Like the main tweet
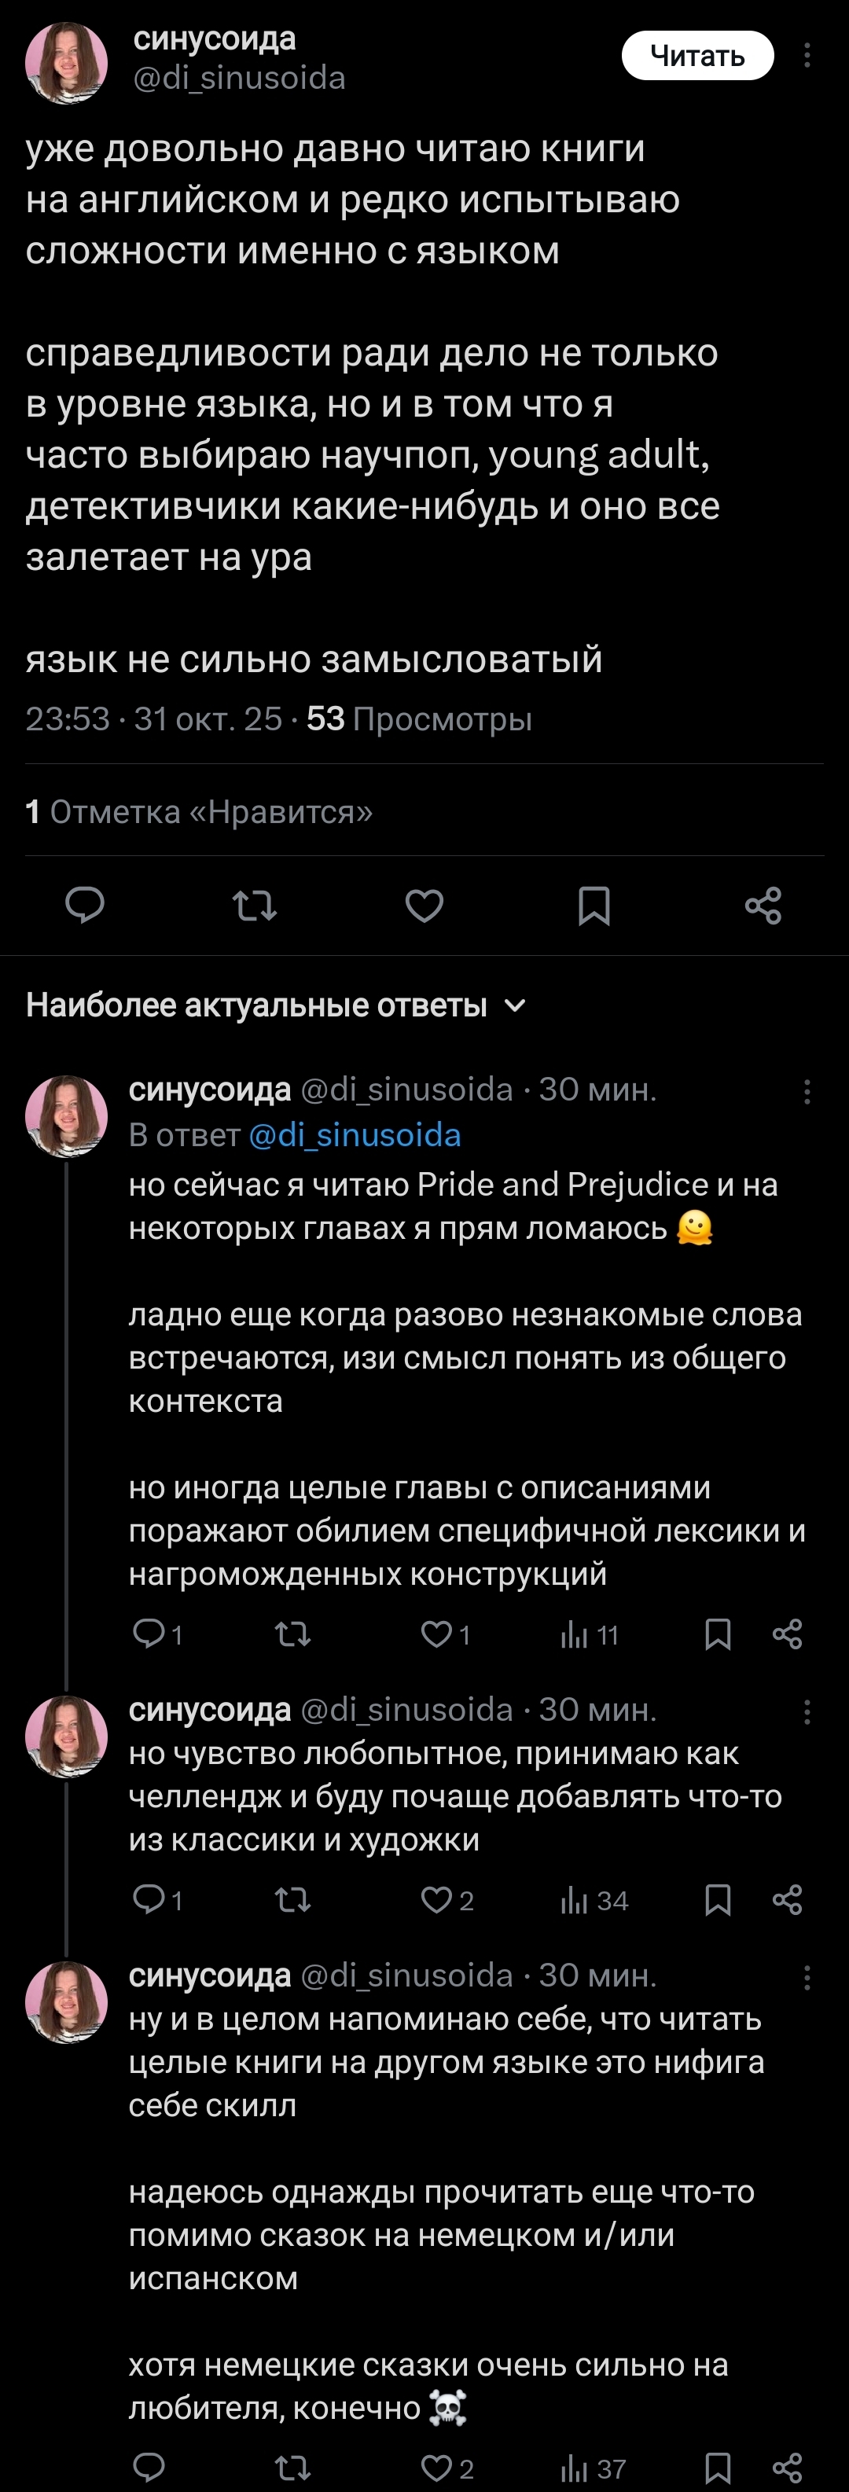849x2492 pixels. click(x=424, y=906)
